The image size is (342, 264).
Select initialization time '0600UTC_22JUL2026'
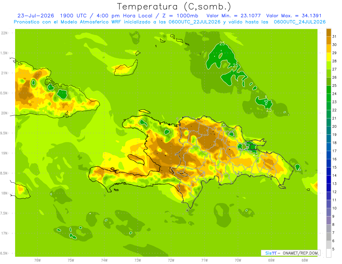pos(195,22)
